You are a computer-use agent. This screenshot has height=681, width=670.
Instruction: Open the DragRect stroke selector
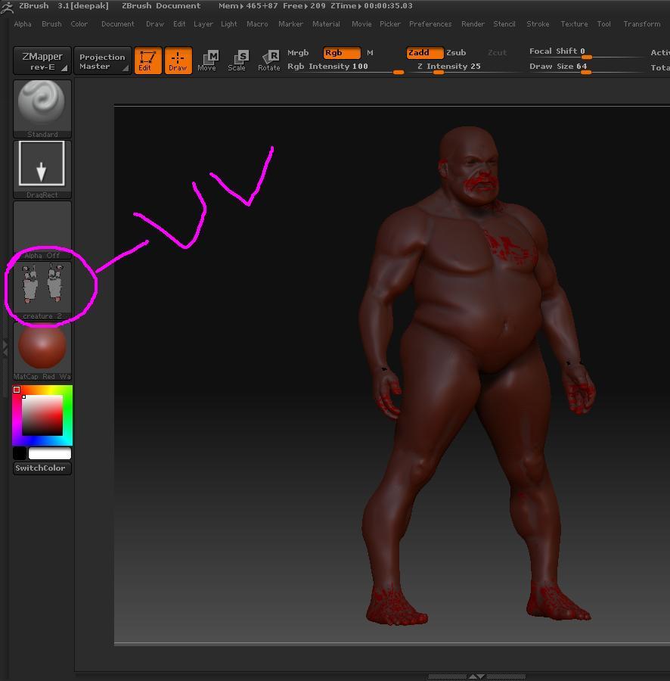click(42, 169)
